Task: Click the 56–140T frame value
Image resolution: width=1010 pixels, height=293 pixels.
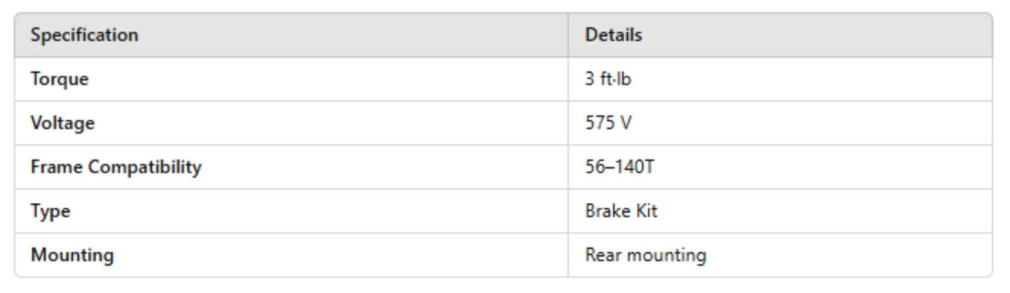Action: pyautogui.click(x=619, y=167)
